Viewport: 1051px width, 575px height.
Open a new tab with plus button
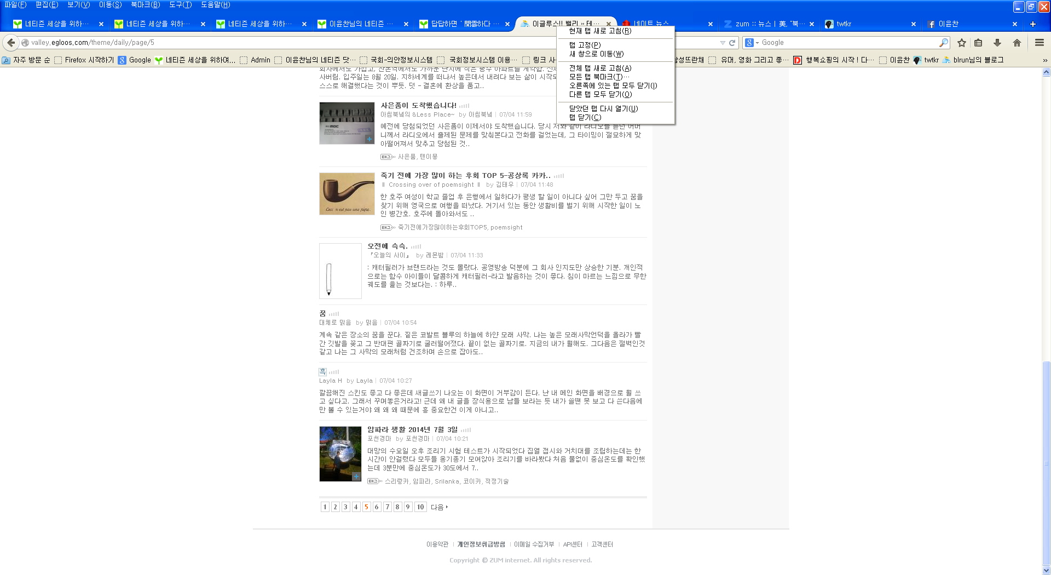[1033, 24]
